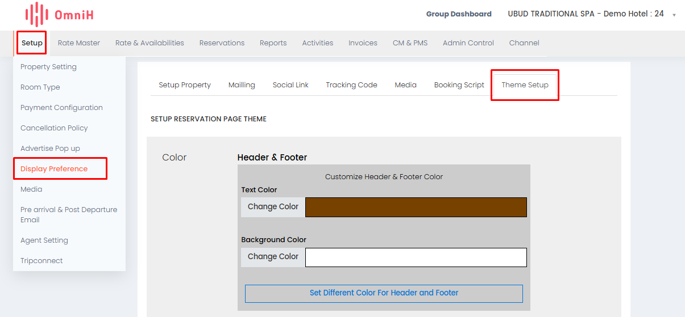Open Payment Configuration in sidebar

[x=61, y=108]
